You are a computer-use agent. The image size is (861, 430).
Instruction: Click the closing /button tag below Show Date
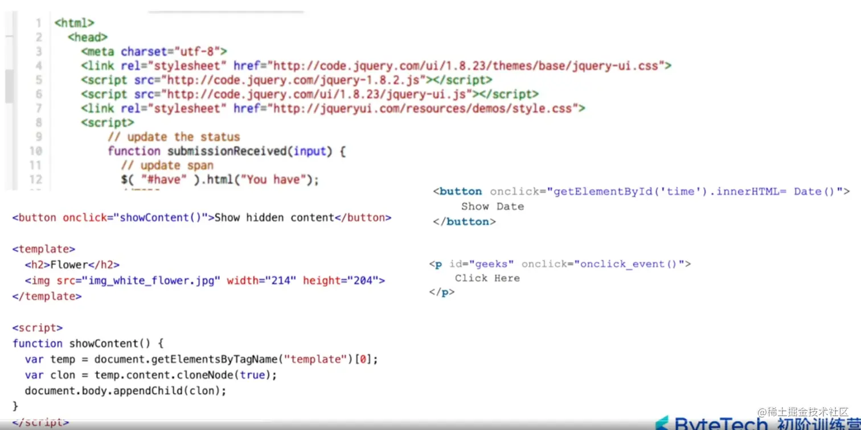pyautogui.click(x=465, y=222)
